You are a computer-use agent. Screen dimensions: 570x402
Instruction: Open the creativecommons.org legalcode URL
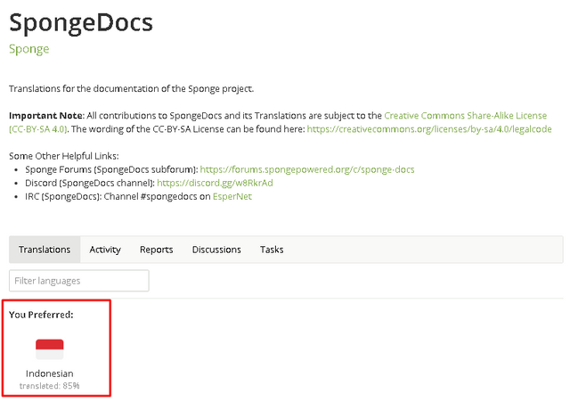[x=429, y=129]
